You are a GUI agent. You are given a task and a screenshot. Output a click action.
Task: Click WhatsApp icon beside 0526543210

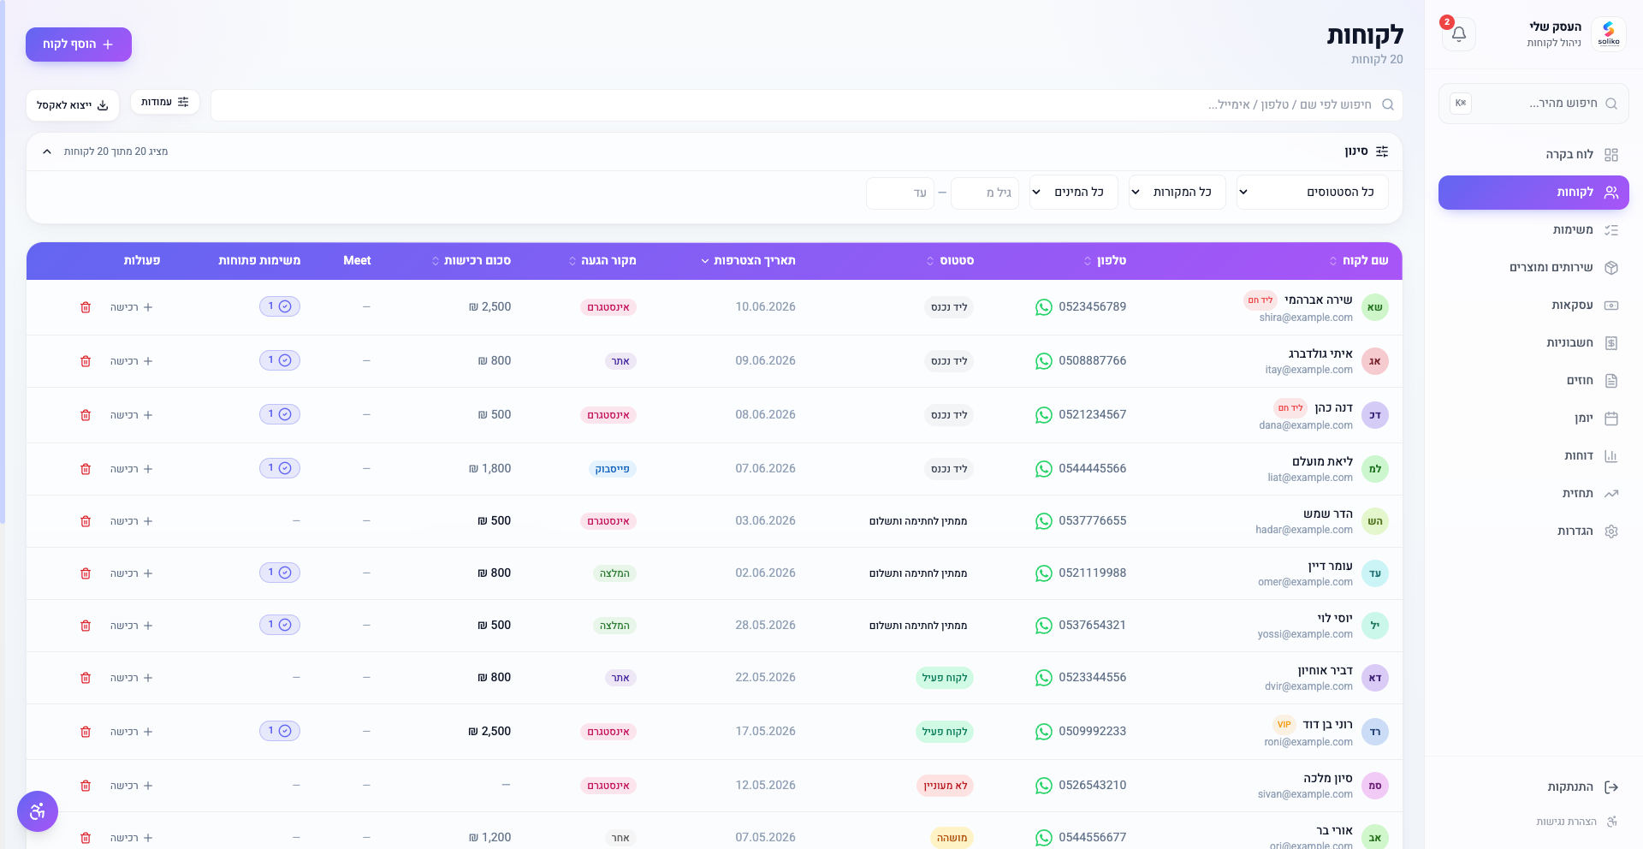(1043, 786)
